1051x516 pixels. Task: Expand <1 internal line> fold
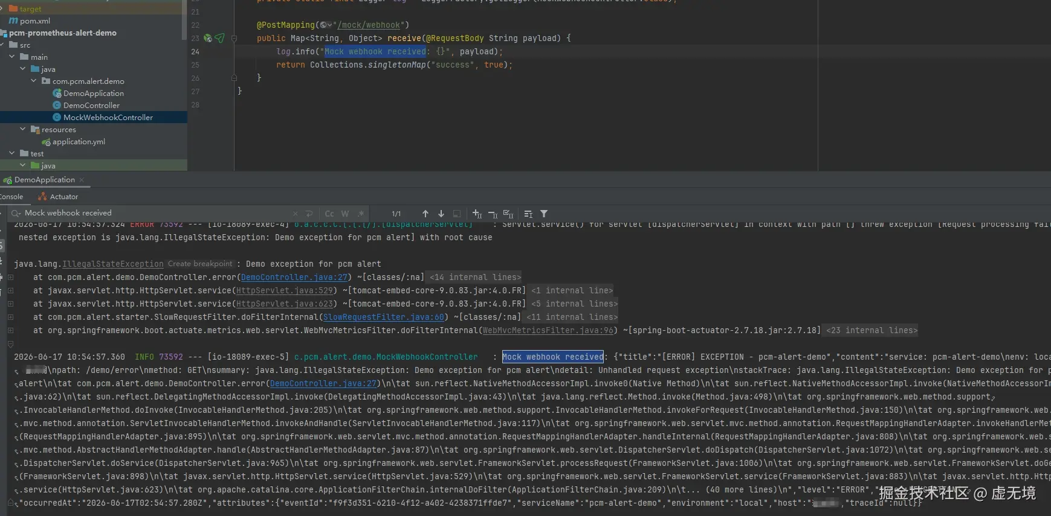(572, 290)
